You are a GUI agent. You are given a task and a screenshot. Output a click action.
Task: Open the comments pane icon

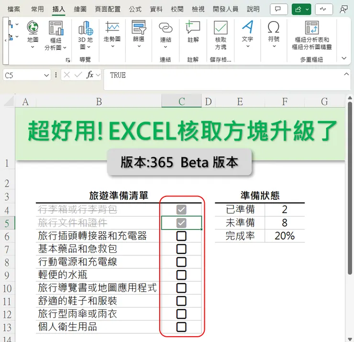[x=278, y=9]
